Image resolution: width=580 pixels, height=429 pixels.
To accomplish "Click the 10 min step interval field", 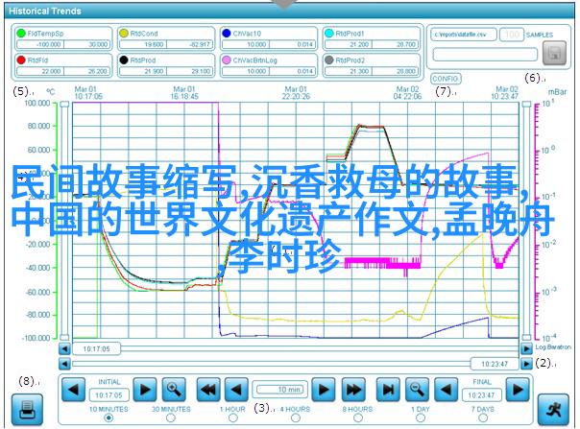I will click(280, 390).
